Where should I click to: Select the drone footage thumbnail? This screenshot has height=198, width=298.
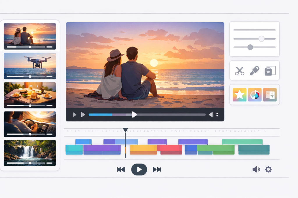[29, 66]
